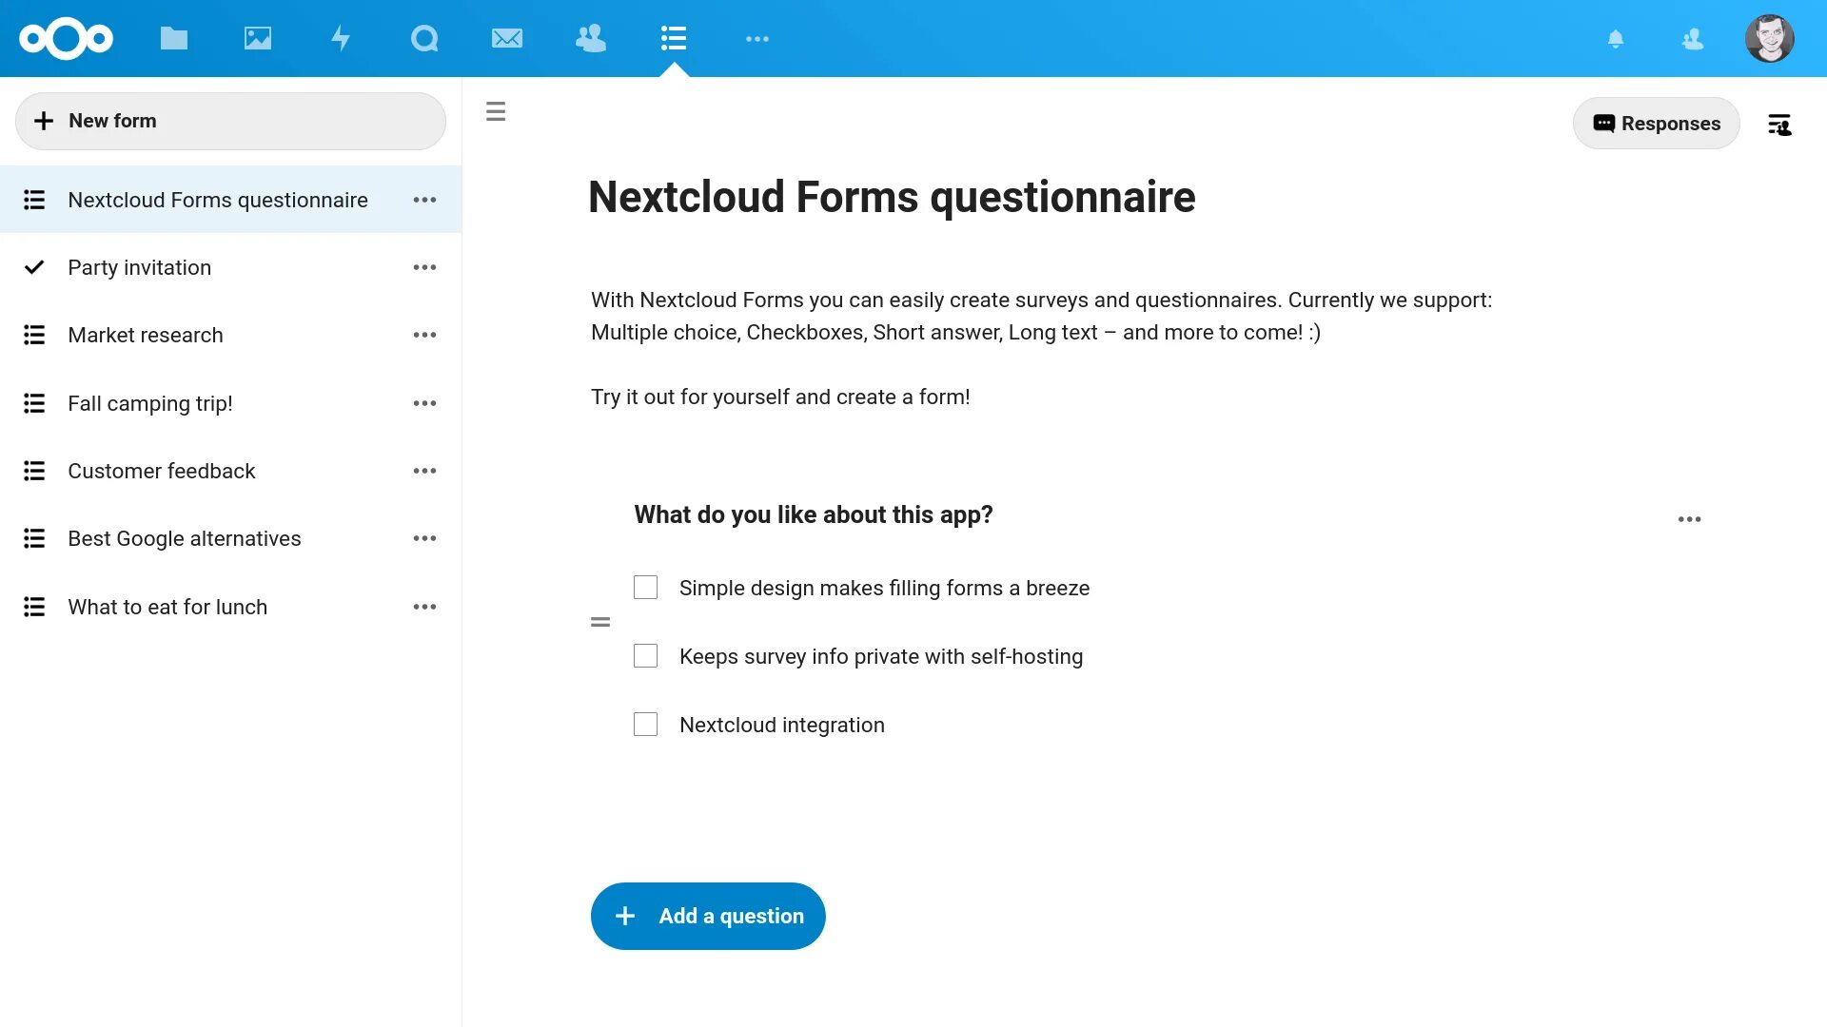The image size is (1827, 1027).
Task: Open the Contacts people icon in navbar
Action: click(x=590, y=38)
